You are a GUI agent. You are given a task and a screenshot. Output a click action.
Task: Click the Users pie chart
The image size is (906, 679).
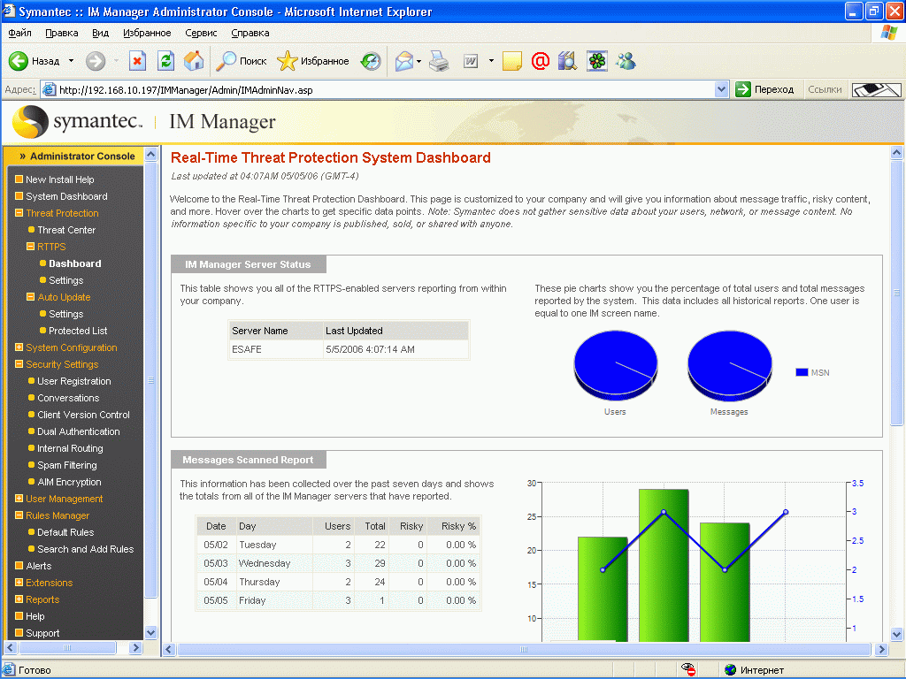pos(616,365)
